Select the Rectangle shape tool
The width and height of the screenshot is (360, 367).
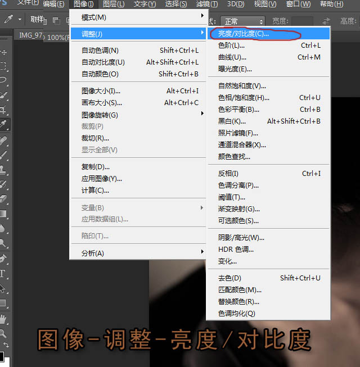click(x=3, y=303)
